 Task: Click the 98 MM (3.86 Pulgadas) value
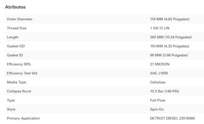[x=169, y=55]
